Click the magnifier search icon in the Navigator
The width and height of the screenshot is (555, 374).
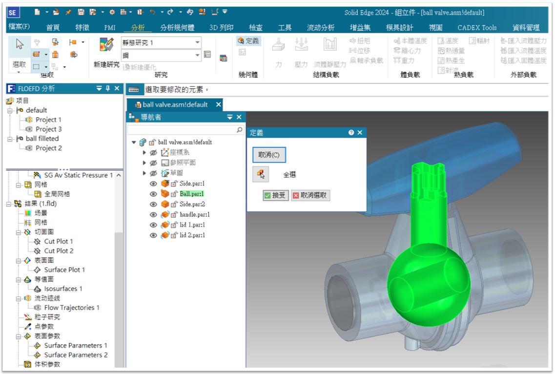pos(239,130)
